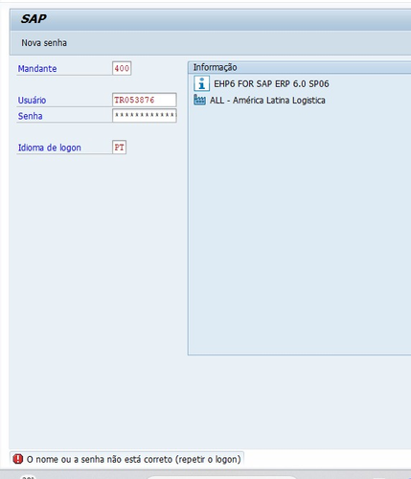
Task: Click text EHP6 FOR SAP ERP 6.0 SP06
Action: click(271, 84)
